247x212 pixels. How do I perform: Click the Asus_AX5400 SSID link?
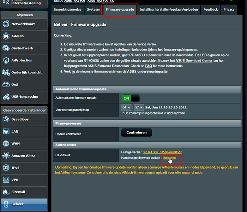tap(75, 1)
